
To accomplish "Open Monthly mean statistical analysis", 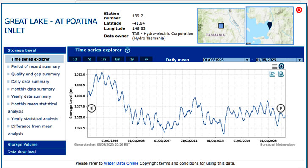I will click(x=33, y=107).
